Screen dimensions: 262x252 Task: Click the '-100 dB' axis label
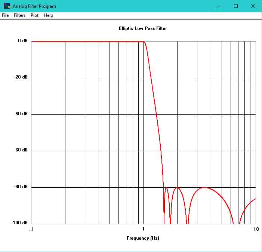(19, 223)
